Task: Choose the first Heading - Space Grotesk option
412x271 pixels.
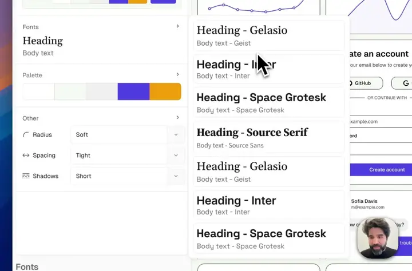Action: 269,103
